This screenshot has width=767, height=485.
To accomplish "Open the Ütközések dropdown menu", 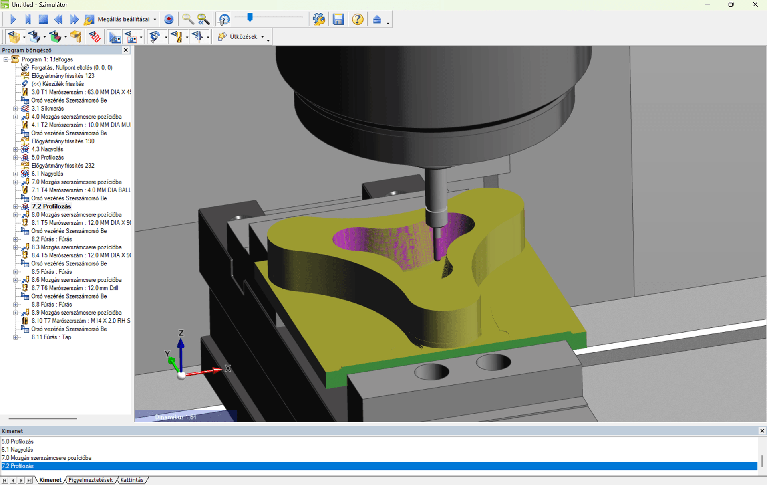I will click(262, 37).
